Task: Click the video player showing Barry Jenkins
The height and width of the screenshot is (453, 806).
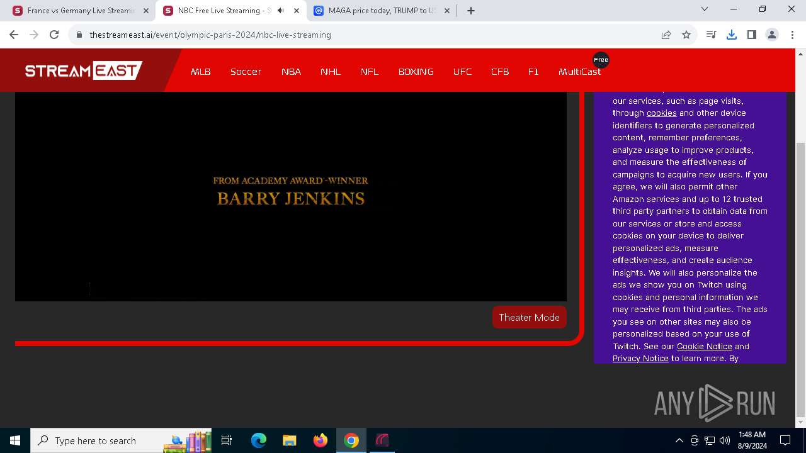Action: point(291,196)
